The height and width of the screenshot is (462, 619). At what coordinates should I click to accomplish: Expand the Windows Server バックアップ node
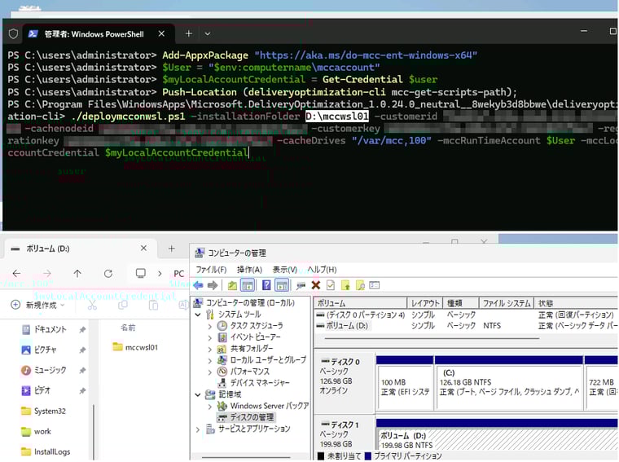click(210, 406)
